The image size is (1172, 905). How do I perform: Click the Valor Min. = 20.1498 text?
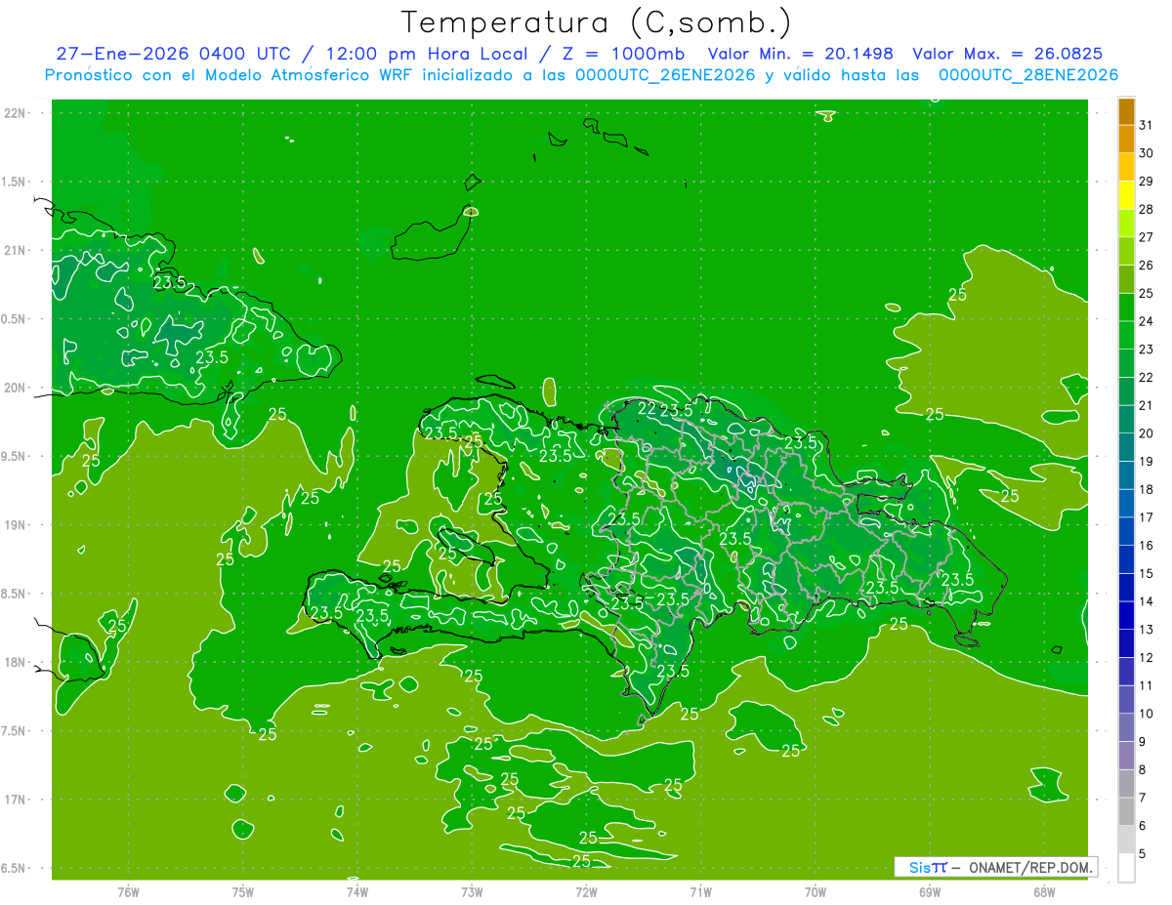tap(800, 54)
